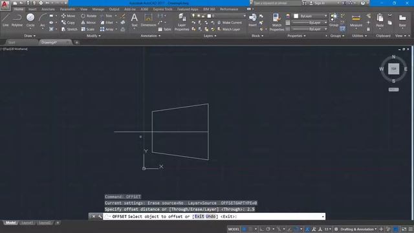Insert a Table from Annotation panel
Screen dimensions: 414x233
(165, 29)
